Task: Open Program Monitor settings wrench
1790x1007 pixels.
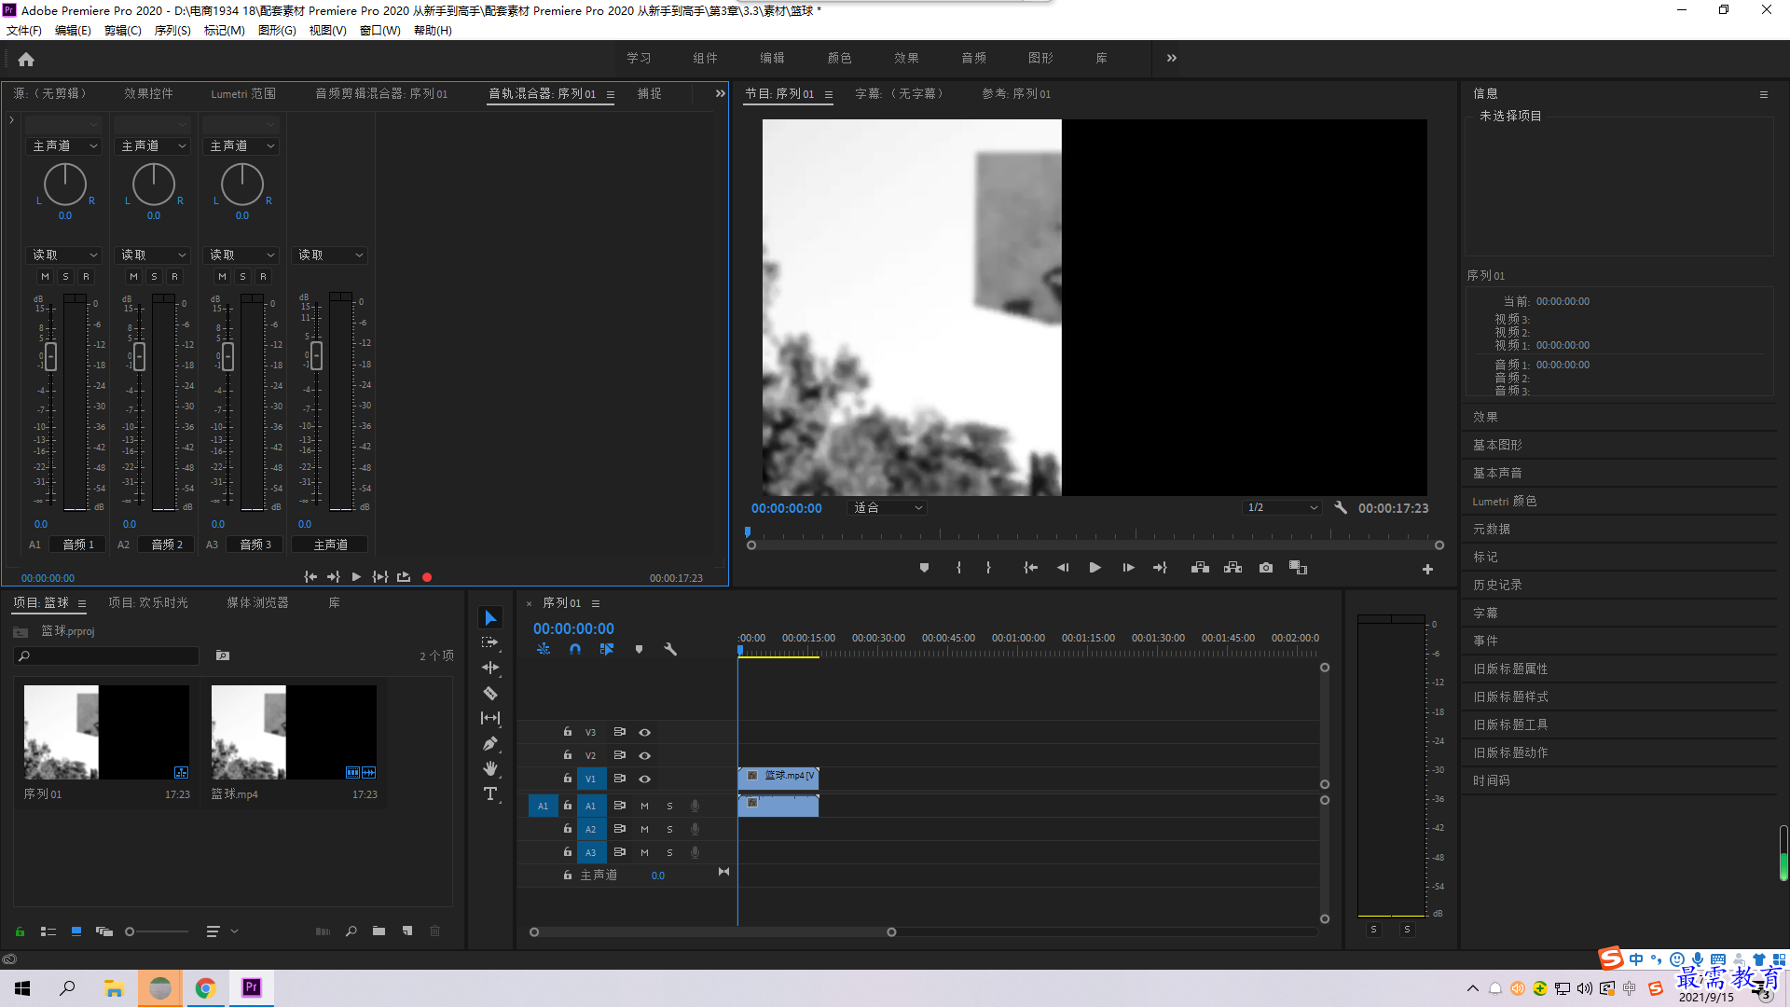Action: (x=1341, y=507)
